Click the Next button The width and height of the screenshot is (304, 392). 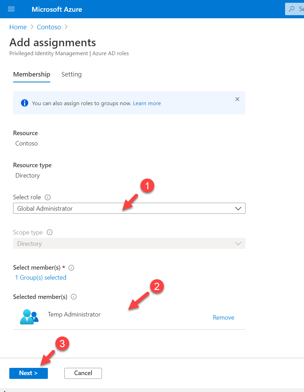click(29, 373)
